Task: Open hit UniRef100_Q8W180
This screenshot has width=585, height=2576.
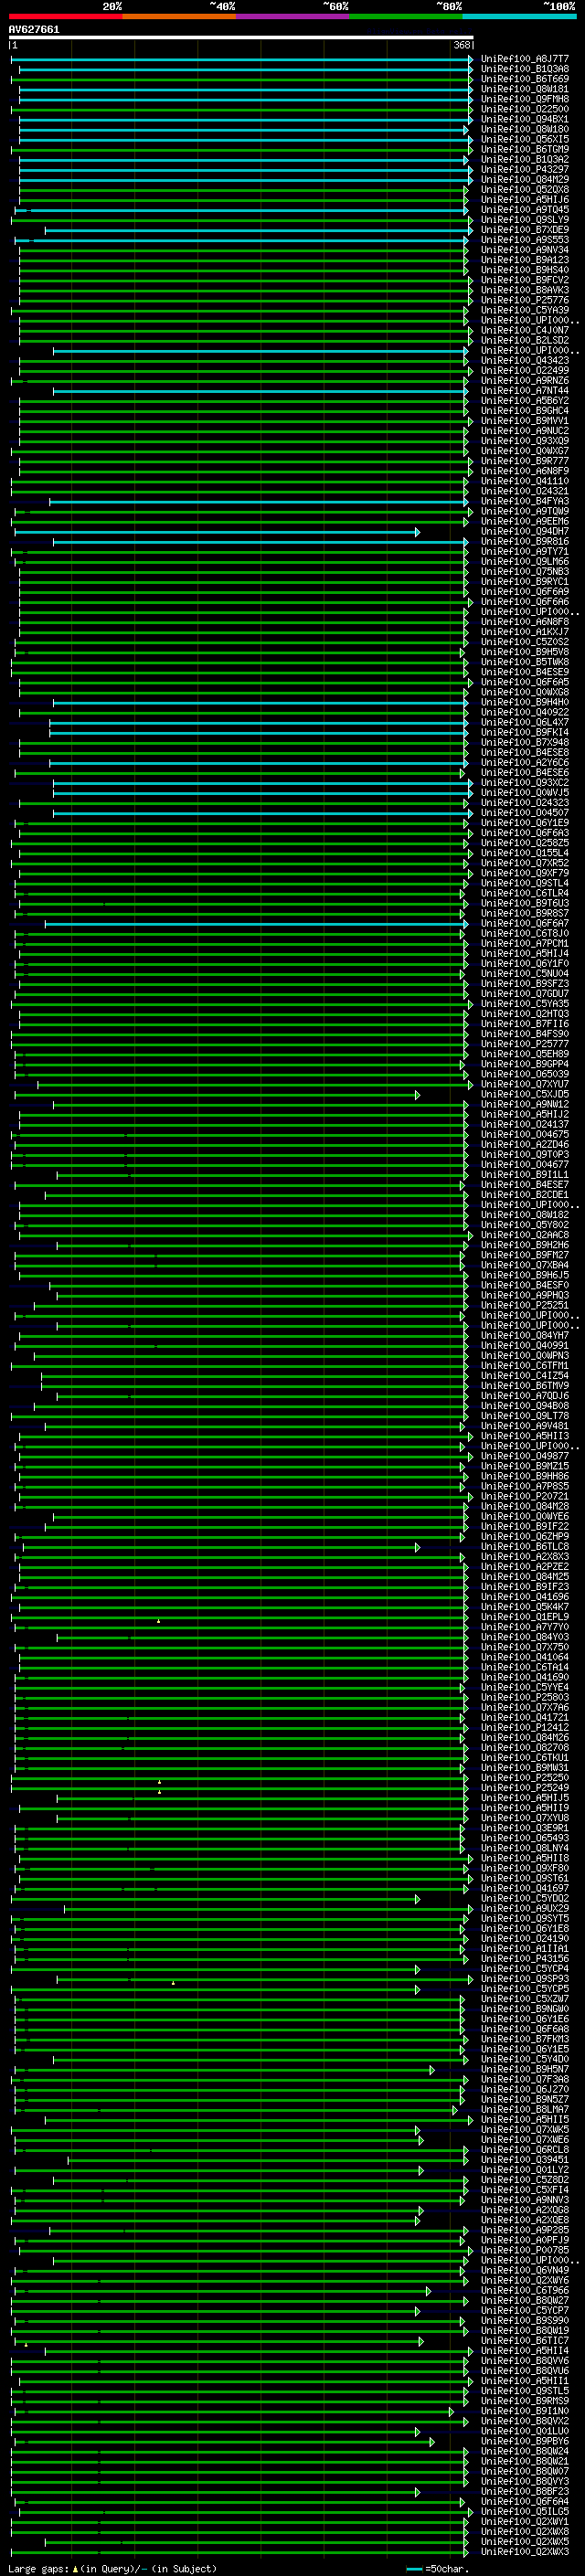Action: point(524,130)
